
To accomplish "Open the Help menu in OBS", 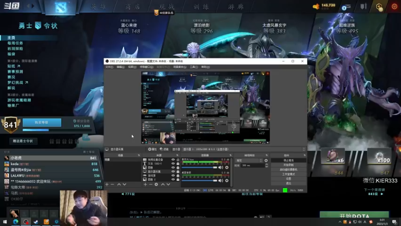I will coord(206,67).
